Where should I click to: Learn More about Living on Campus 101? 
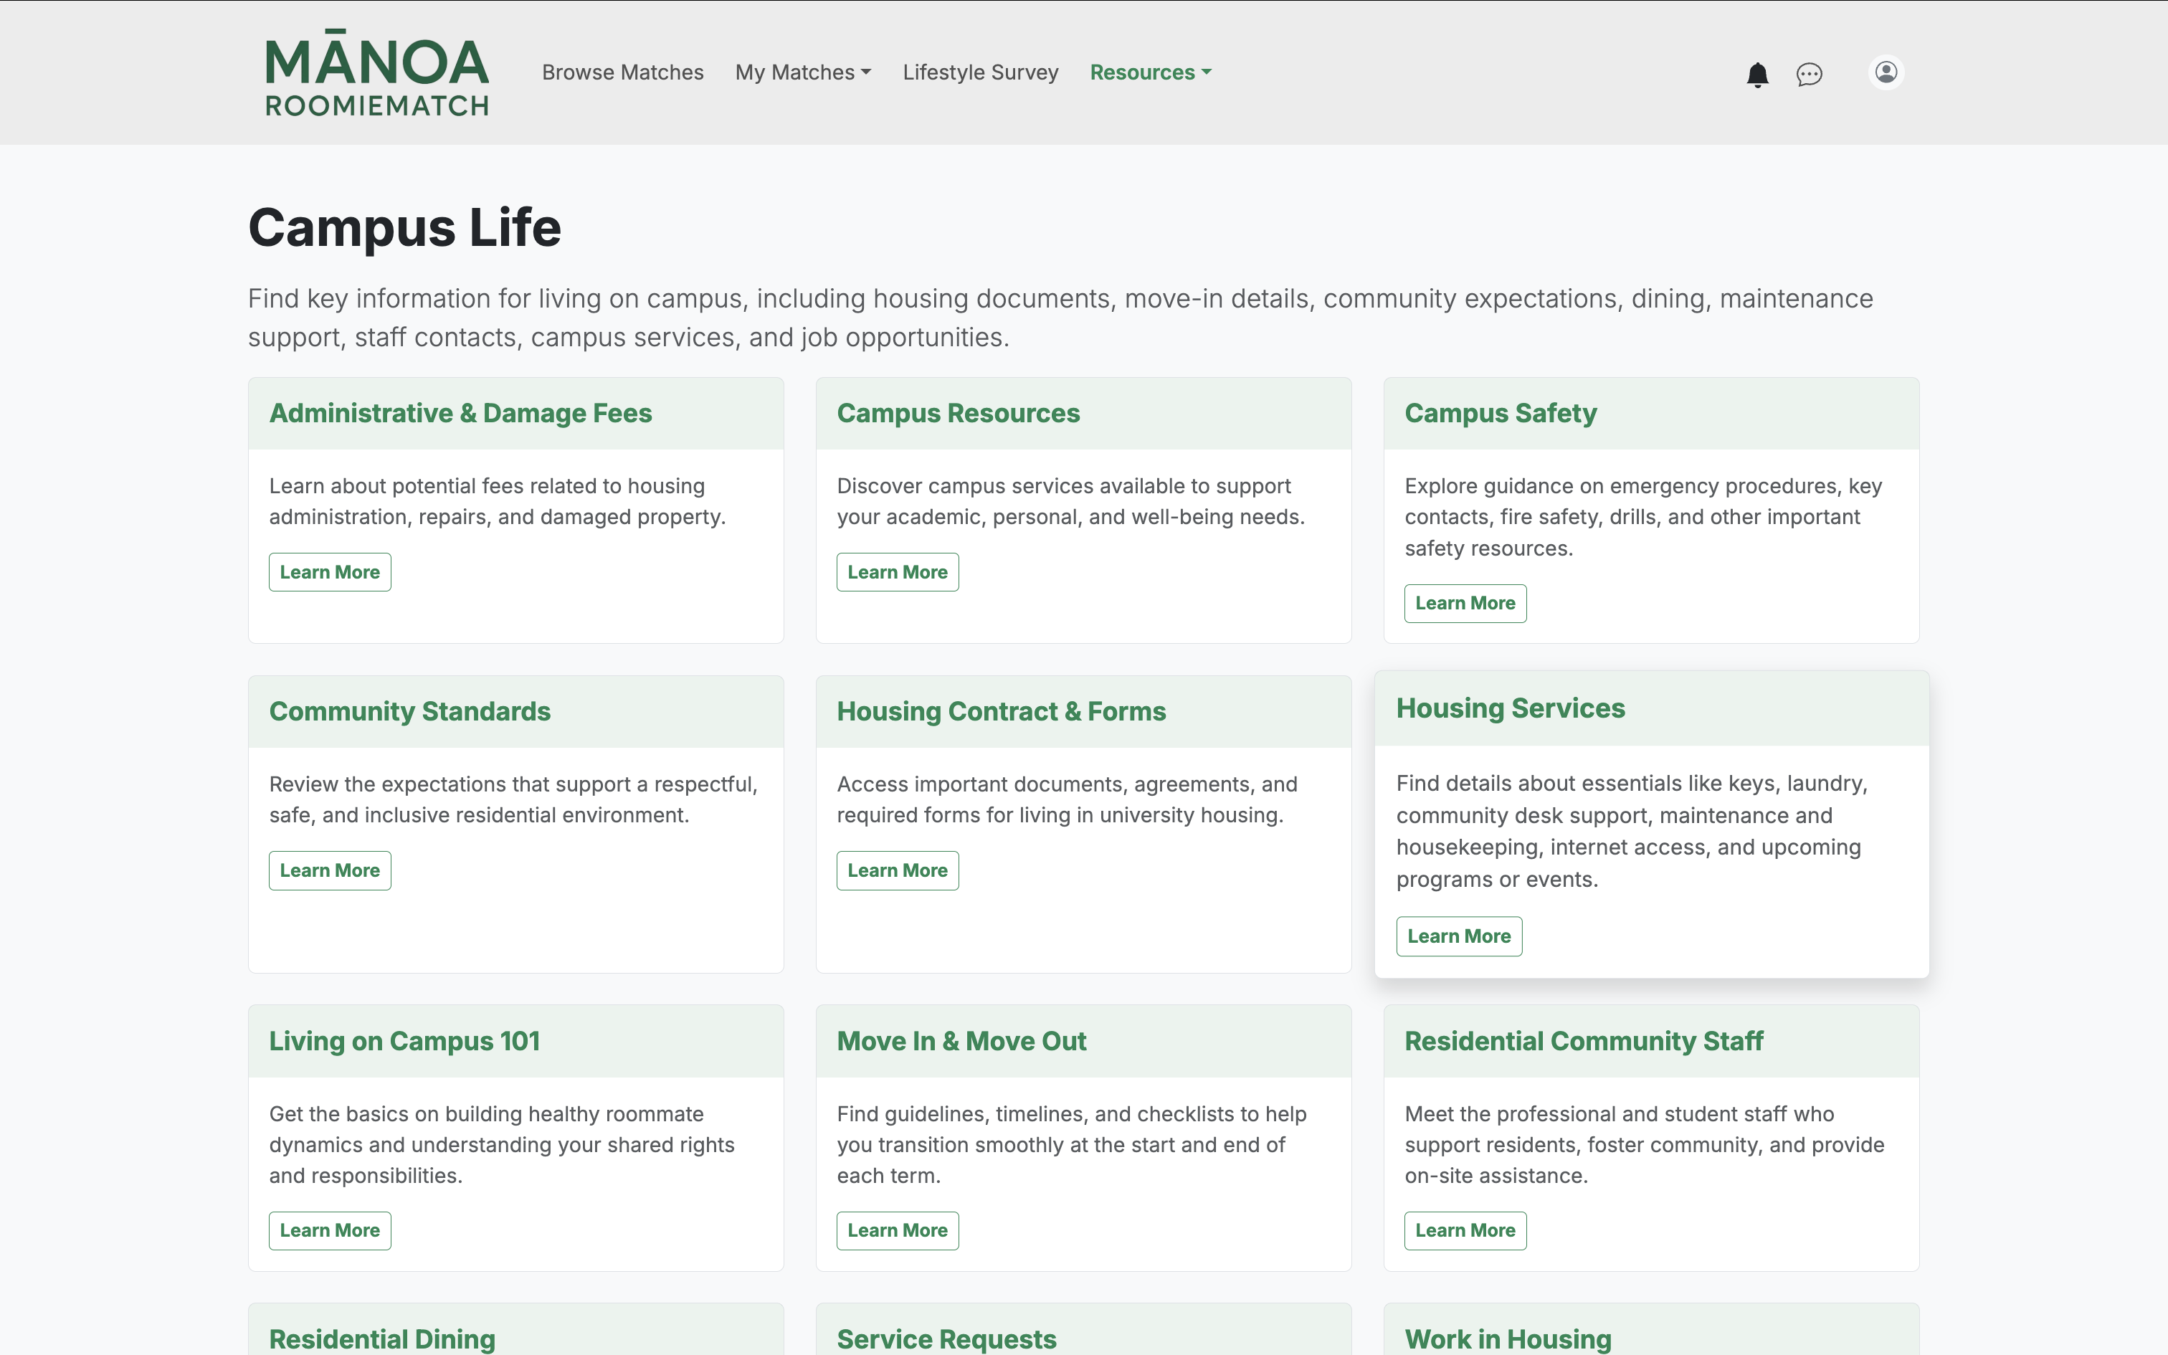click(x=330, y=1230)
